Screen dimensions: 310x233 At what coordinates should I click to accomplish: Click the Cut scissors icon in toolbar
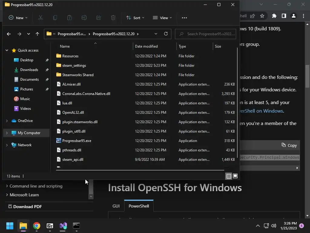point(40,18)
